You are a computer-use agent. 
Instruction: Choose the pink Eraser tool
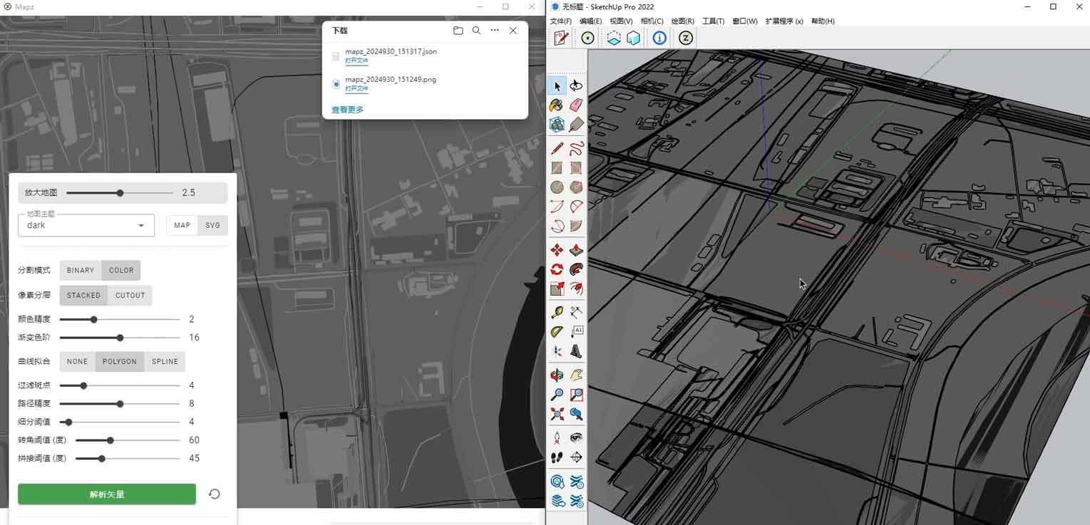click(576, 105)
